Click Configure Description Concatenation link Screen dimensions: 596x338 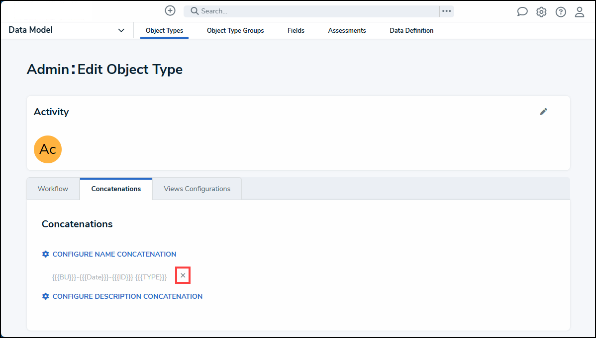(127, 296)
